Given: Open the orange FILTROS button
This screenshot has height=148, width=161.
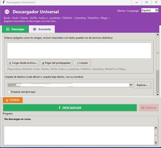Looking at the screenshot, I should 13,100.
